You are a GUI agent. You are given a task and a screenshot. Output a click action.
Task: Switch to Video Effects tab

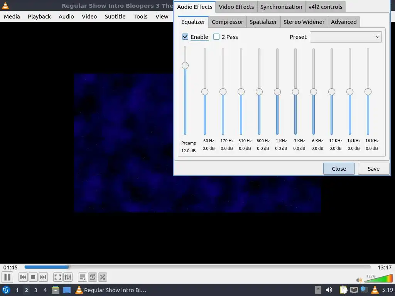[236, 7]
